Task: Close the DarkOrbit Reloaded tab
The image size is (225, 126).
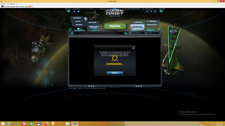Action: point(31,7)
